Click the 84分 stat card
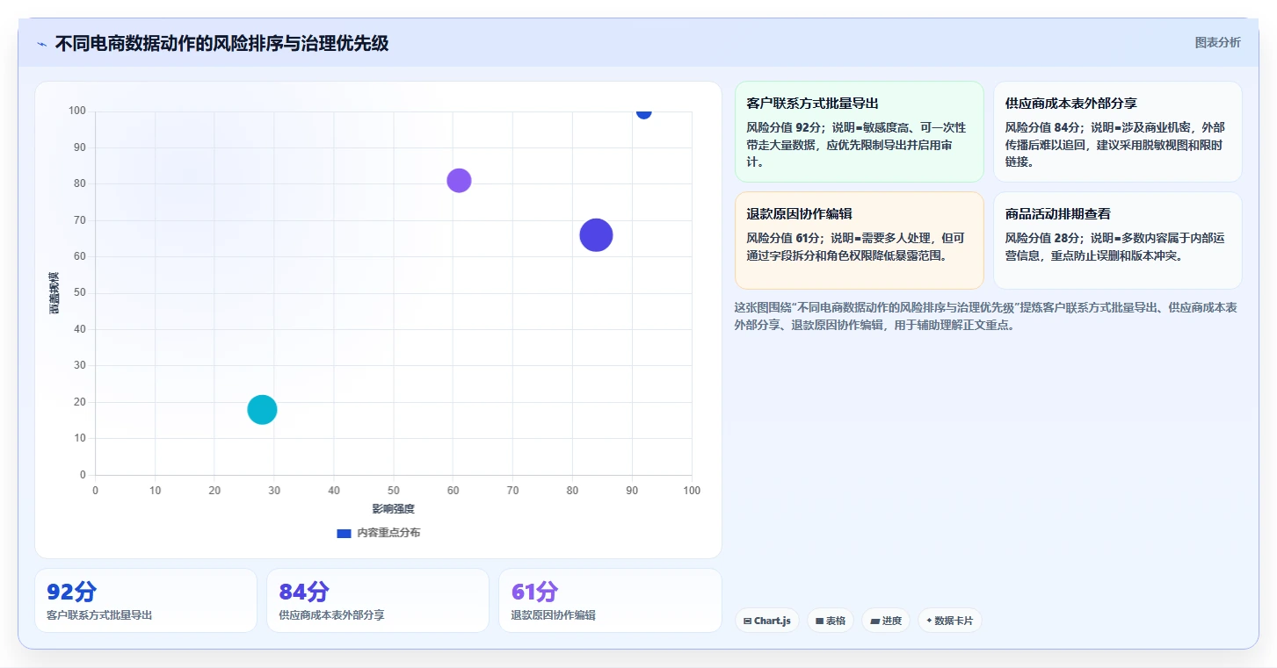Screen dimensions: 1277x668 [378, 600]
